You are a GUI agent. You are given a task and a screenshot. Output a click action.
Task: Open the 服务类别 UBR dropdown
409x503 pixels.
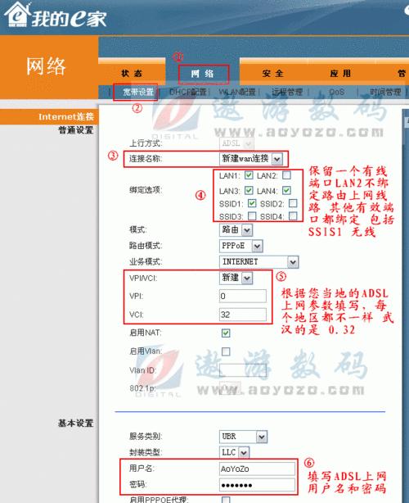coord(244,437)
